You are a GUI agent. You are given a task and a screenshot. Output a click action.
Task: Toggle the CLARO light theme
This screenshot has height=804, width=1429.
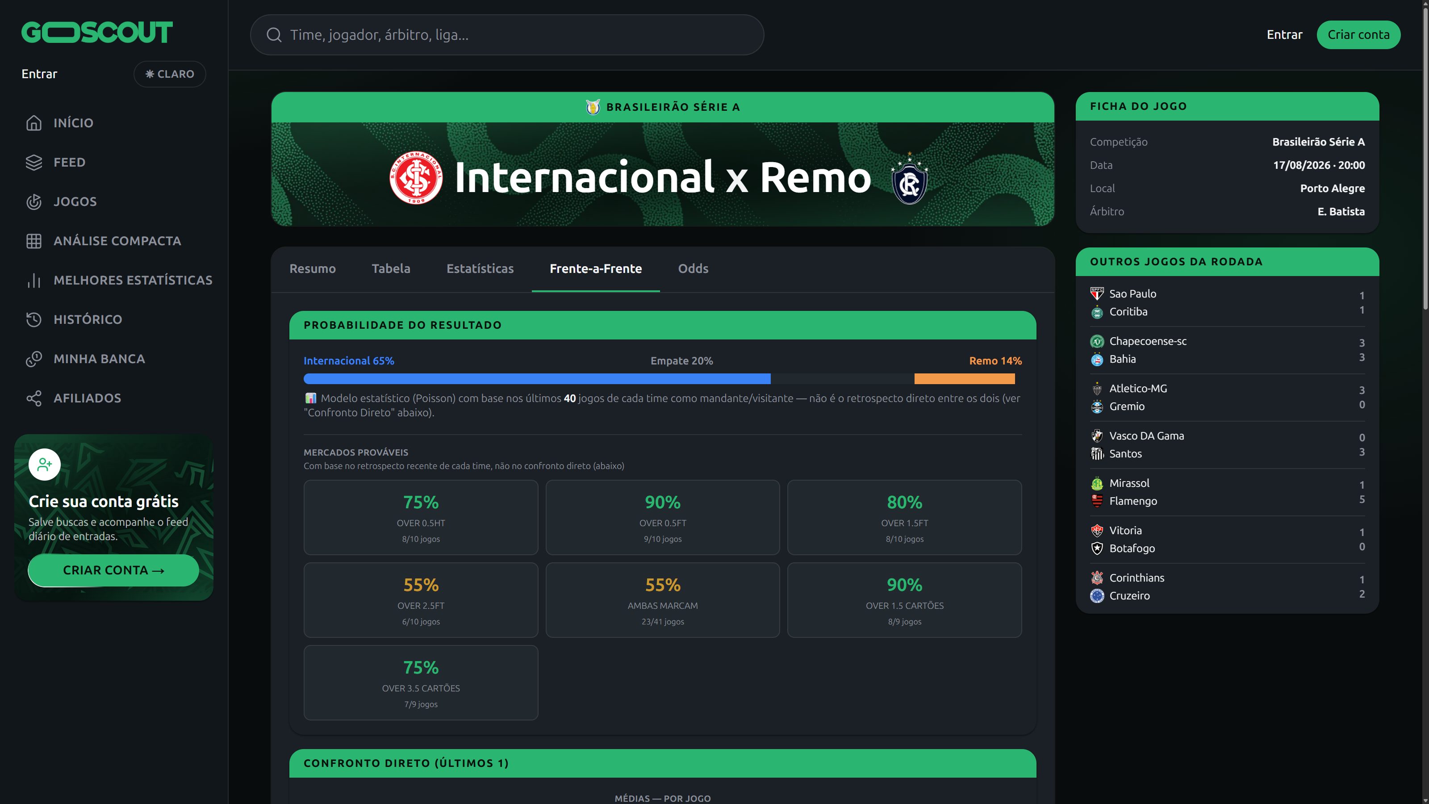[170, 74]
